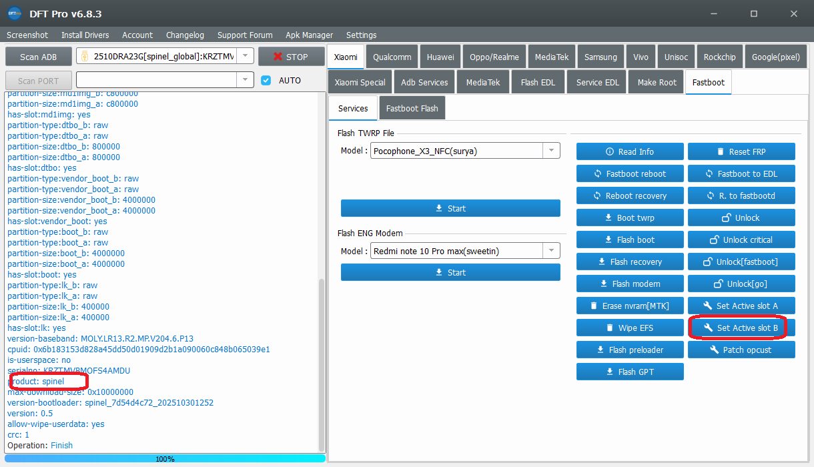This screenshot has height=467, width=814.
Task: Click the Unlock critical button
Action: pos(741,240)
